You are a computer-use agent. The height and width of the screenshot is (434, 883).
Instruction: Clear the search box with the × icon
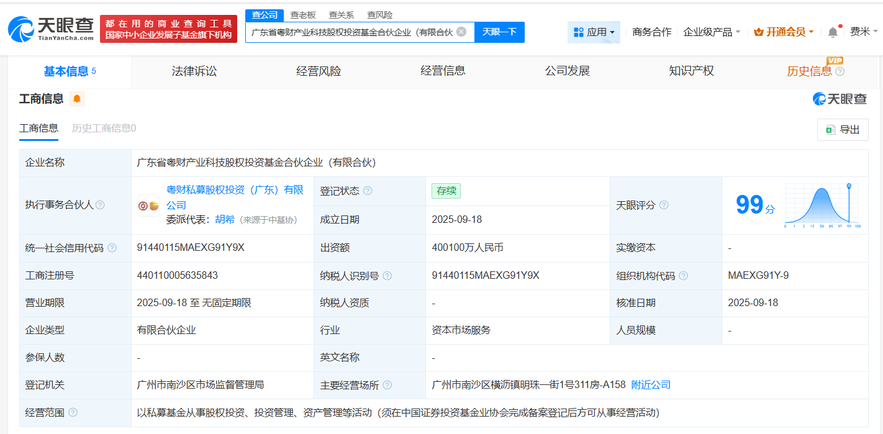click(460, 32)
